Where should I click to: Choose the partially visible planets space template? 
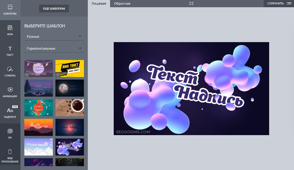39,162
